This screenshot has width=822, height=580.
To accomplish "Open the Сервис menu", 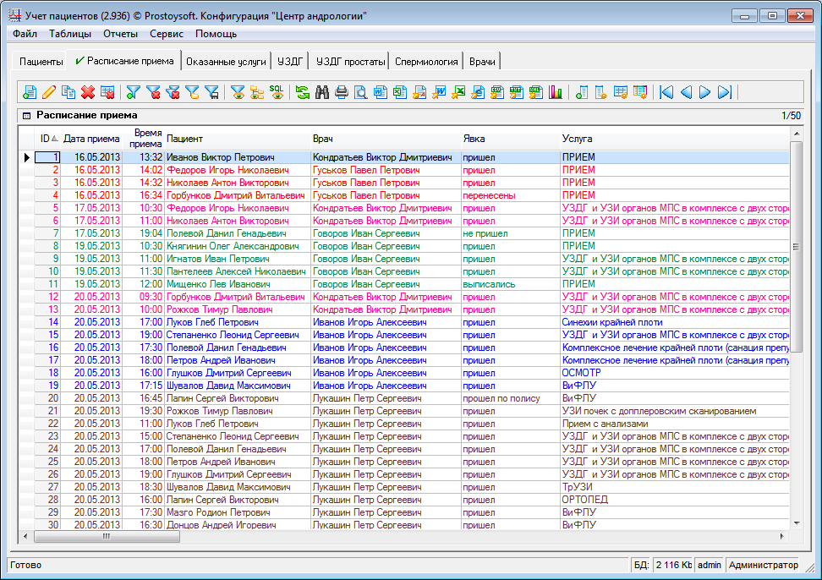I will click(x=166, y=34).
